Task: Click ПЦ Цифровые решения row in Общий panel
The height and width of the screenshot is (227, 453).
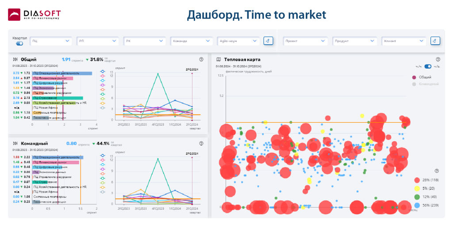Action: click(x=40, y=83)
